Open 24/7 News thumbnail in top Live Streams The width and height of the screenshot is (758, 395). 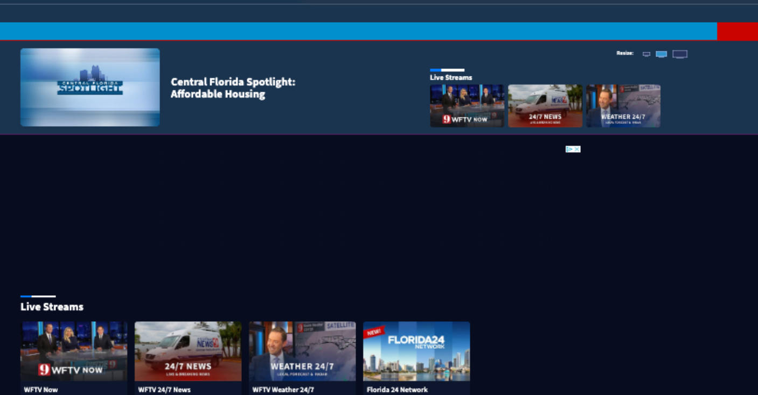[x=545, y=106]
